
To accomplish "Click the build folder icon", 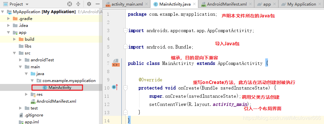I will point(21,39).
